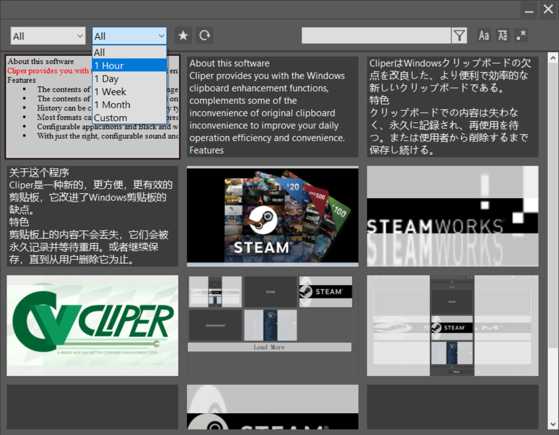This screenshot has width=559, height=435.
Task: Click the star favorites filter icon
Action: tap(183, 35)
